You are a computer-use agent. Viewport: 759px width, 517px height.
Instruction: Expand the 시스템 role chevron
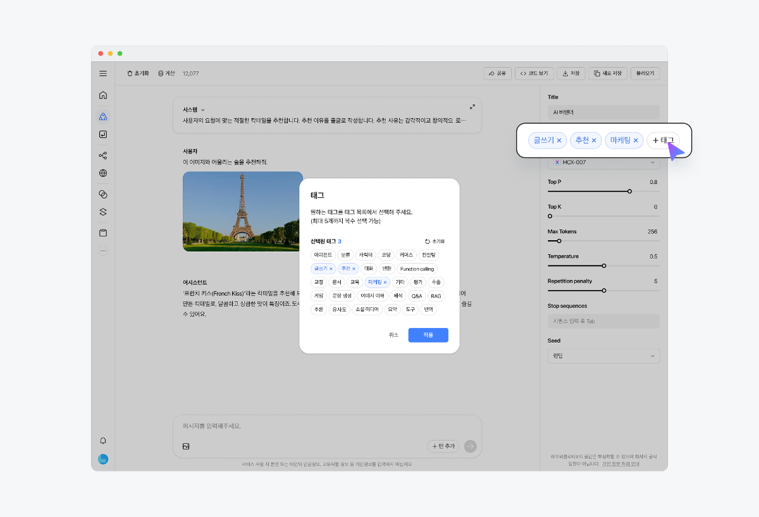(x=203, y=110)
